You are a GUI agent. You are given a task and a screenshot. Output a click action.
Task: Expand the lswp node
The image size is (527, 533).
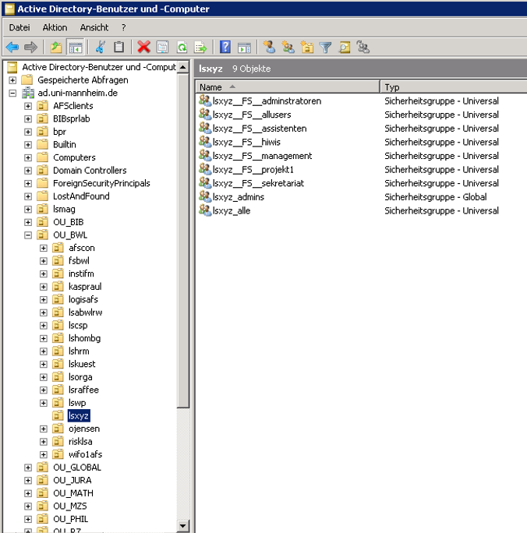point(43,403)
